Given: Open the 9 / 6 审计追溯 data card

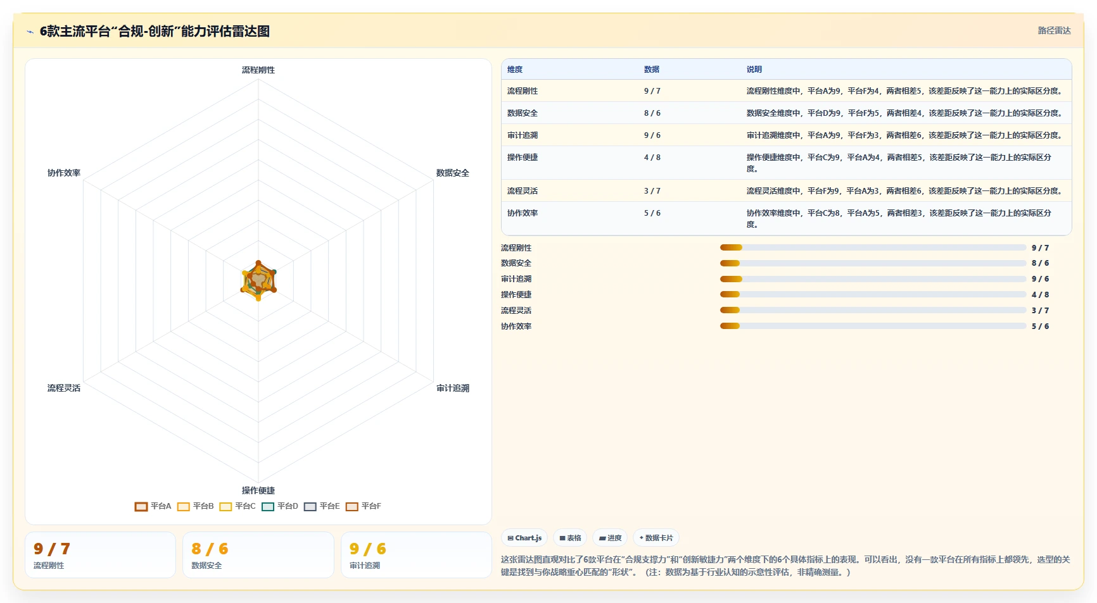Looking at the screenshot, I should point(416,555).
